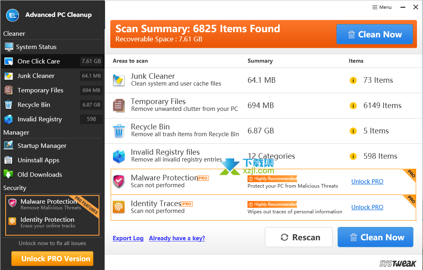Click the 598 Items count
423x270 pixels.
point(380,156)
